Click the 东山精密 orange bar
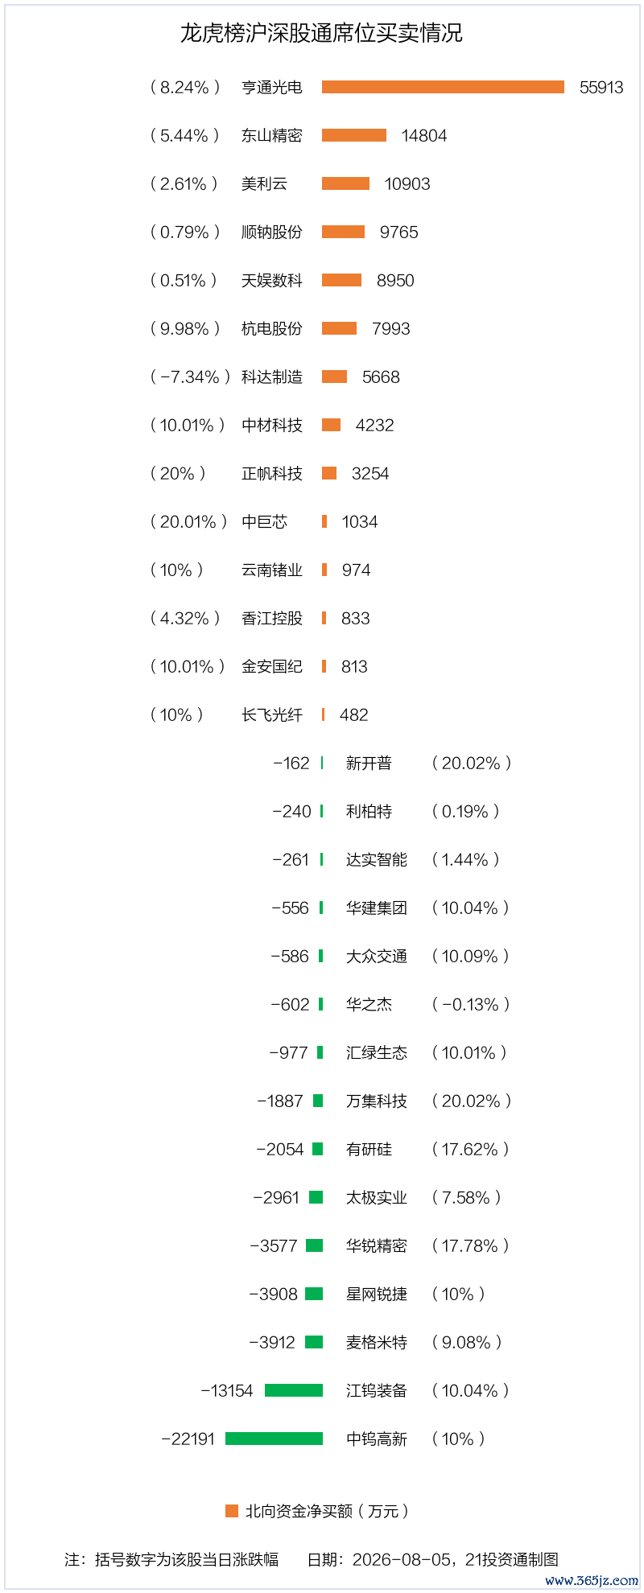The width and height of the screenshot is (644, 1593). (354, 135)
